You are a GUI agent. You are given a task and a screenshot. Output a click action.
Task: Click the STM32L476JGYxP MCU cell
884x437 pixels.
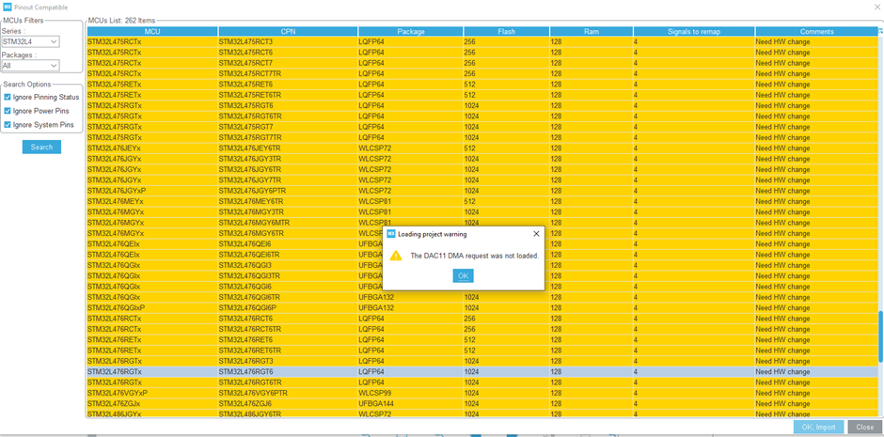point(152,191)
